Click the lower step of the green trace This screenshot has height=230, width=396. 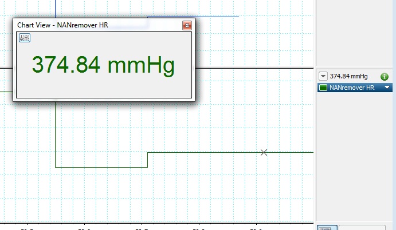pos(101,167)
